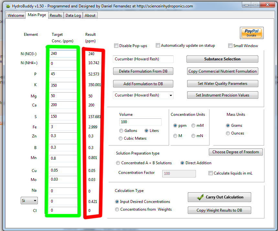Click the Na target concentration field
This screenshot has height=231, width=278.
coord(63,191)
